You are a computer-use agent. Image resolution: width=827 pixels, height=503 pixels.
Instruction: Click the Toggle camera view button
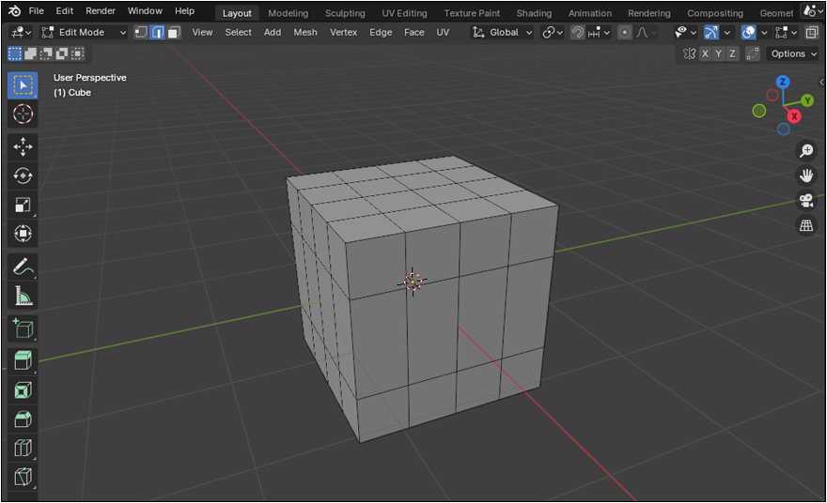(x=805, y=200)
